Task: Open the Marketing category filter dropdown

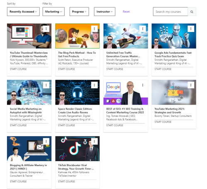Action: [x=53, y=12]
